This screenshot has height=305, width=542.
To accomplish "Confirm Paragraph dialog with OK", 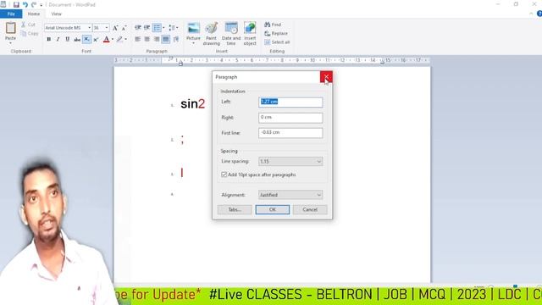I will 273,209.
